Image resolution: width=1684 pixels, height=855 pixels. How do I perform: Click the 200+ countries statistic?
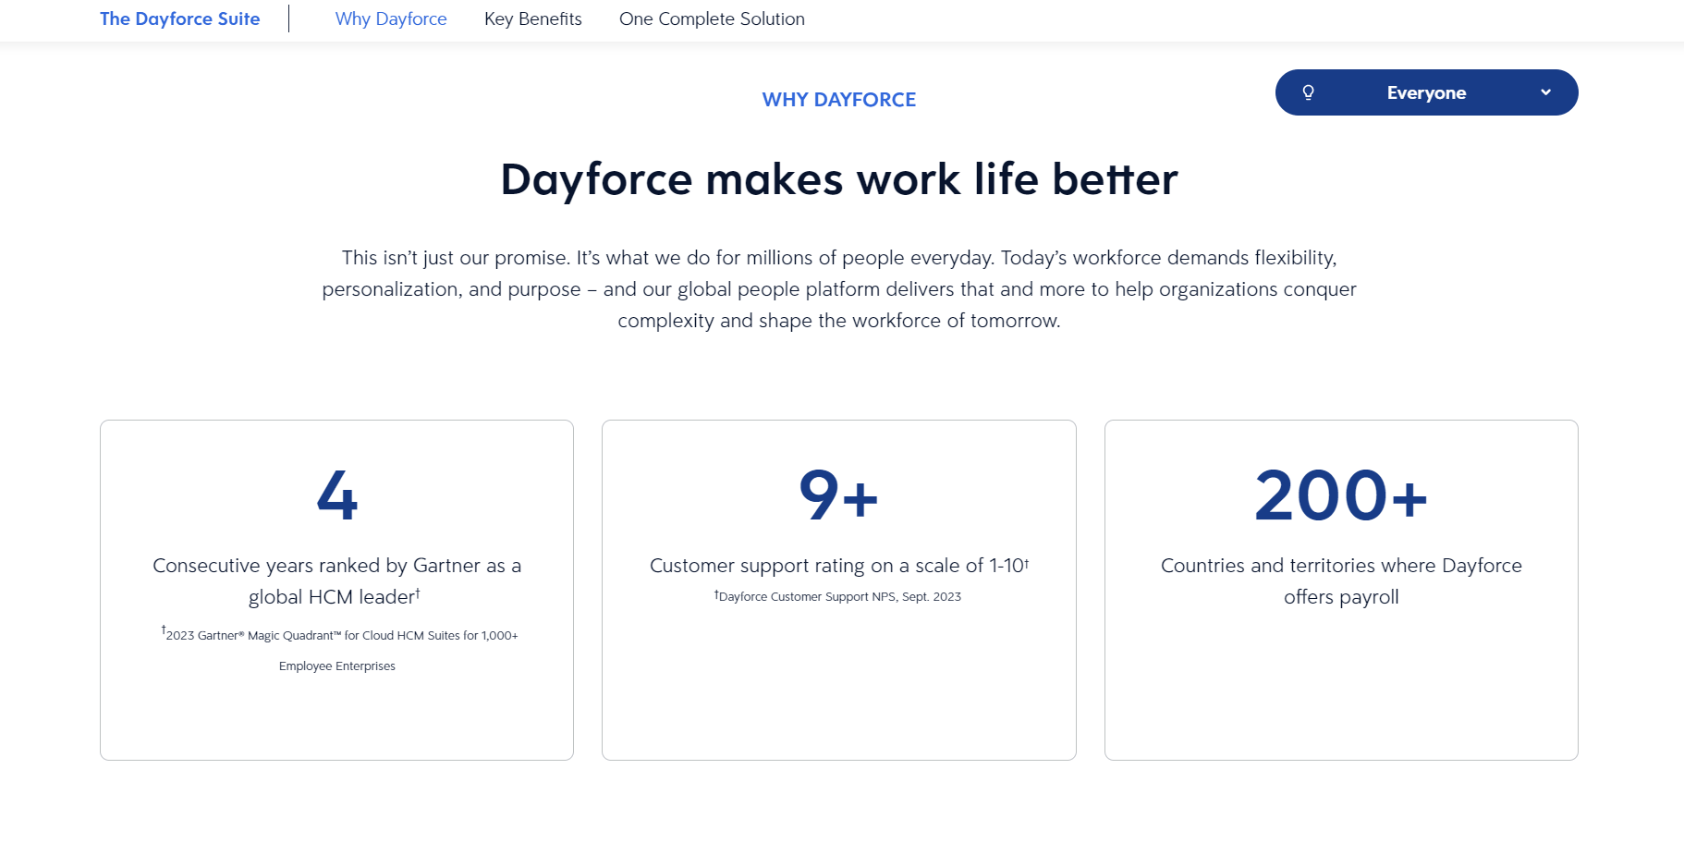[x=1341, y=495]
